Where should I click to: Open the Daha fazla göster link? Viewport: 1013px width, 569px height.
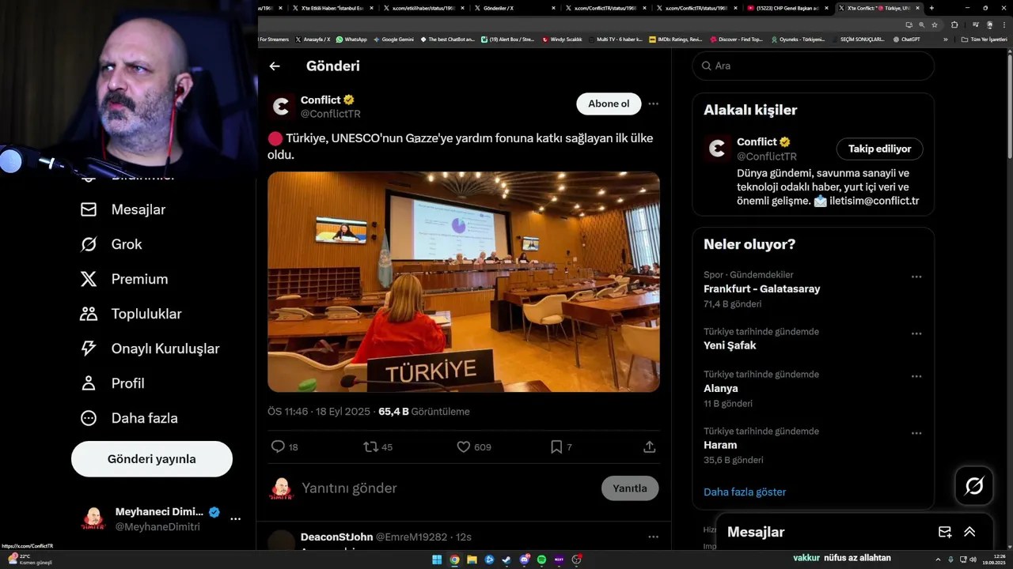(745, 492)
